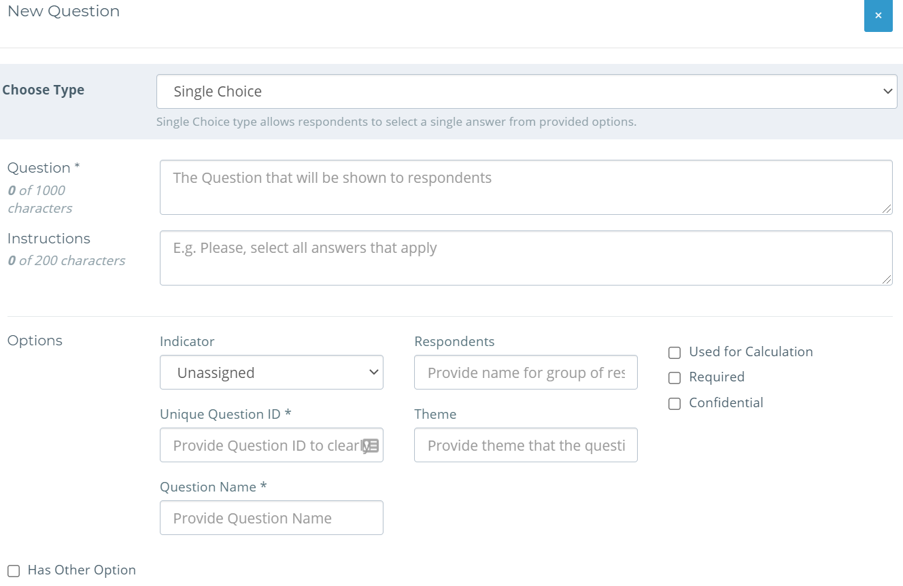This screenshot has width=903, height=586.
Task: Click the autofill icon in Unique Question ID
Action: [371, 445]
